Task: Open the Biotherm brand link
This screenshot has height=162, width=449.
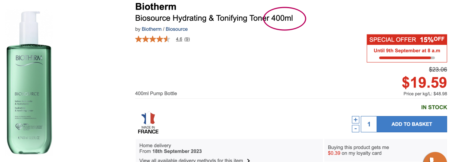Action: click(x=152, y=29)
